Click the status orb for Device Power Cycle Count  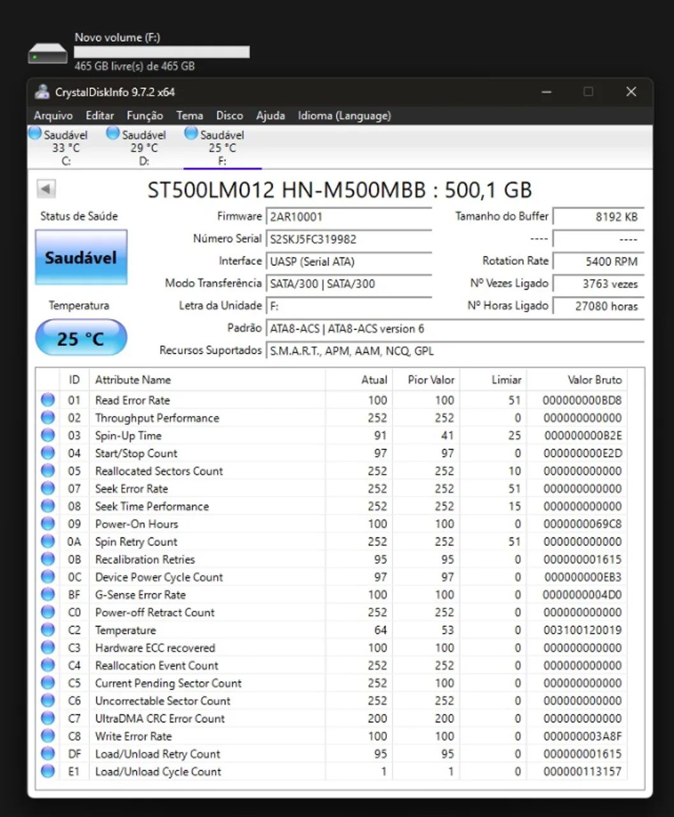click(x=48, y=576)
